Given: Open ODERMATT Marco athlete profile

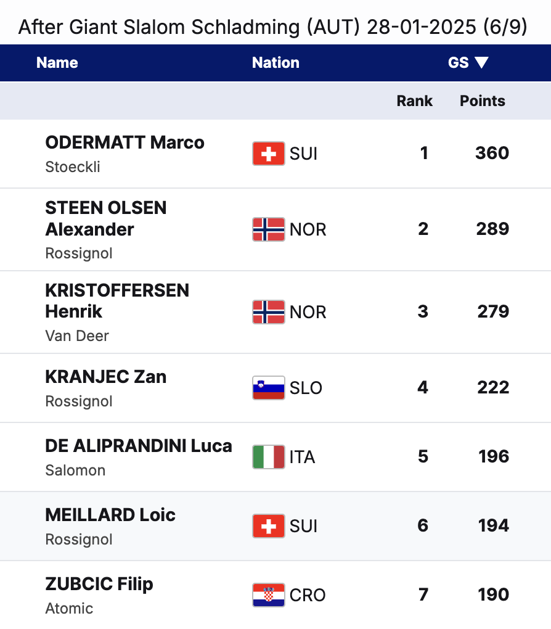Looking at the screenshot, I should (x=124, y=142).
